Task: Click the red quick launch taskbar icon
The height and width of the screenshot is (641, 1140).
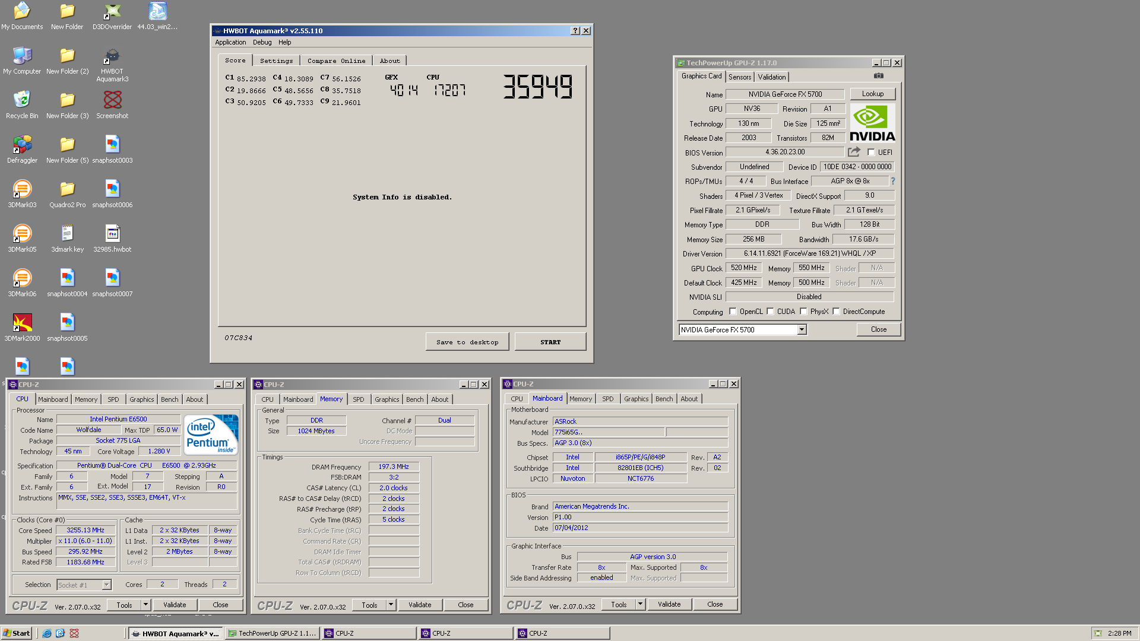Action: click(74, 633)
